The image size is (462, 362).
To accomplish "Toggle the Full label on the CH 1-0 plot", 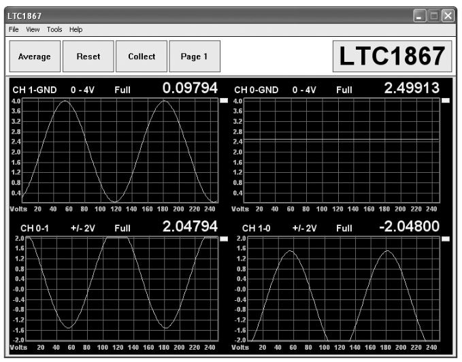I will click(345, 228).
